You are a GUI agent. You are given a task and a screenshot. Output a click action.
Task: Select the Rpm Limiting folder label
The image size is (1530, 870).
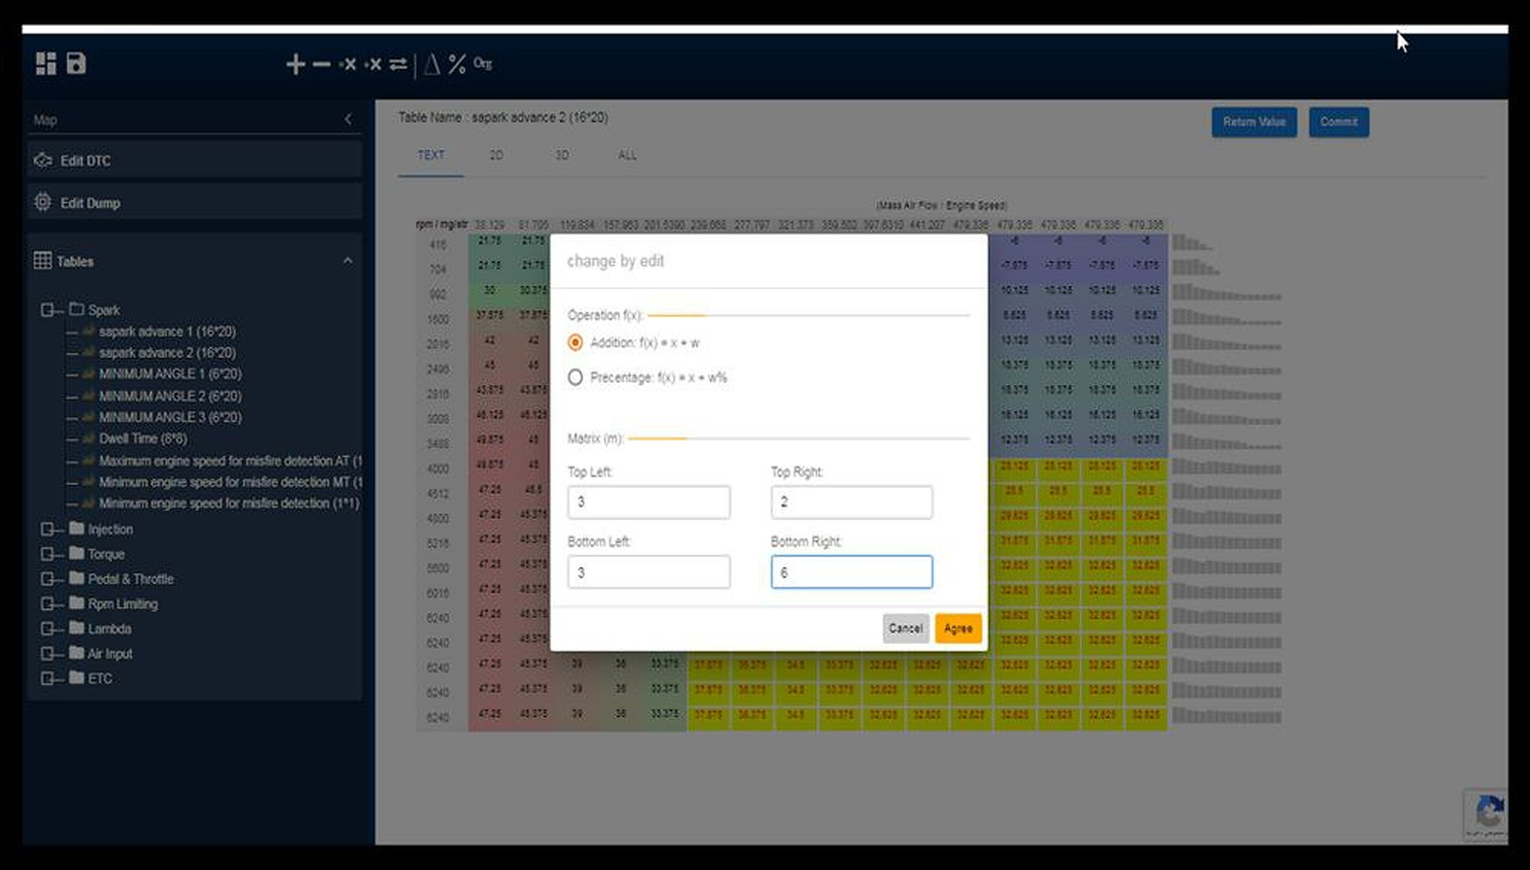pyautogui.click(x=122, y=604)
